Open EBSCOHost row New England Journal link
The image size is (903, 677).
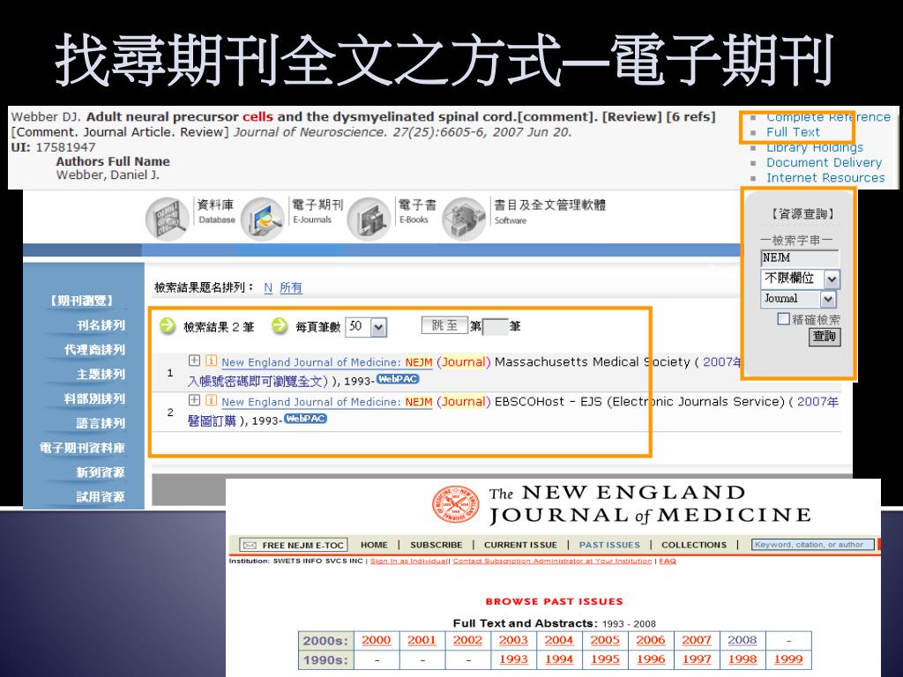click(326, 402)
